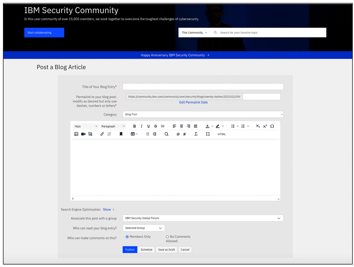Insert special character with the omega icon

pyautogui.click(x=272, y=126)
